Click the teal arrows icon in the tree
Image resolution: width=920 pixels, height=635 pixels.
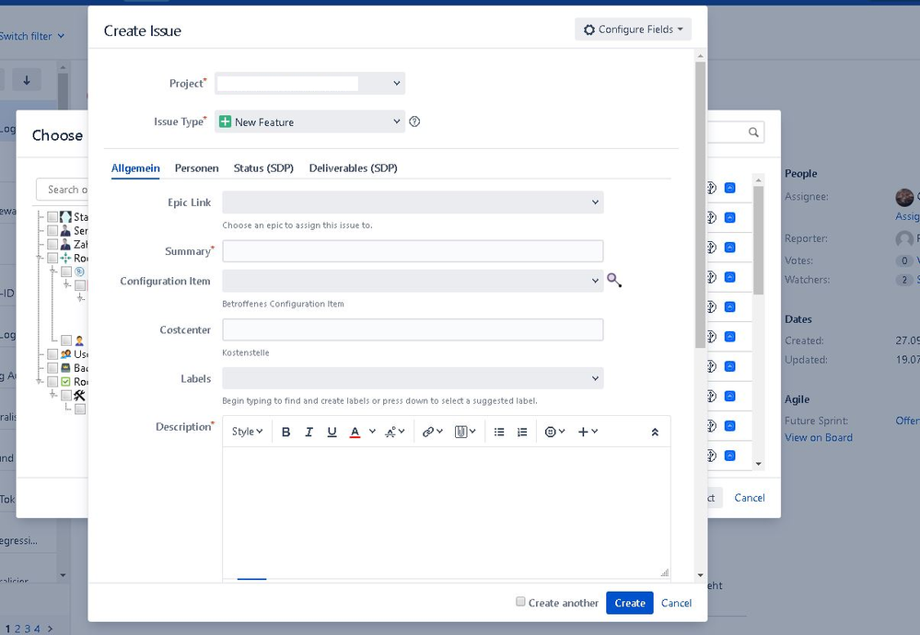coord(65,258)
